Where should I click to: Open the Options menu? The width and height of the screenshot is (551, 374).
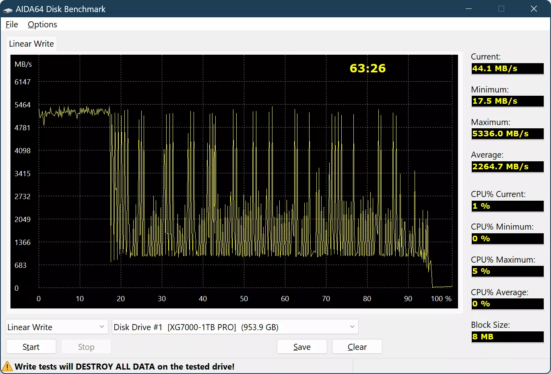tap(42, 25)
